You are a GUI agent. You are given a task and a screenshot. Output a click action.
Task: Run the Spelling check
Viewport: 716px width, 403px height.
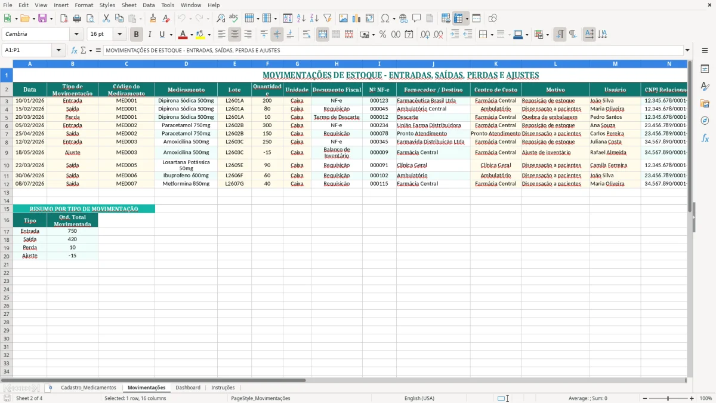(x=233, y=19)
